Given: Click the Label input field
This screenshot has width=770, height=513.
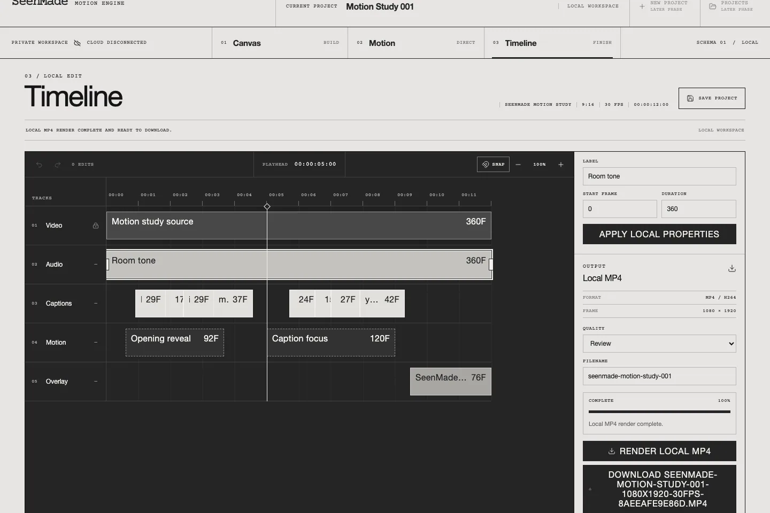Looking at the screenshot, I should [659, 176].
